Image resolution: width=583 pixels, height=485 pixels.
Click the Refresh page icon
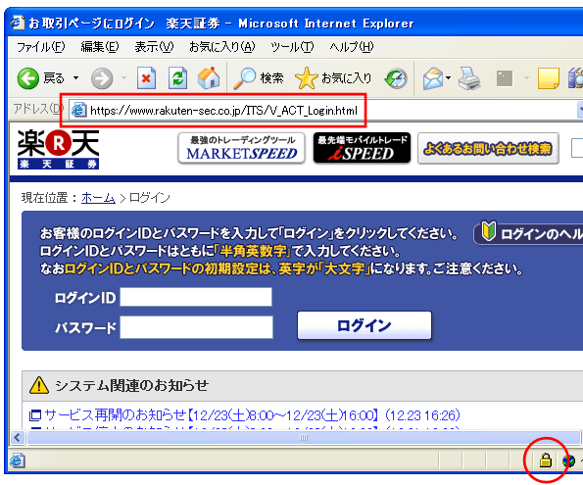coord(177,78)
